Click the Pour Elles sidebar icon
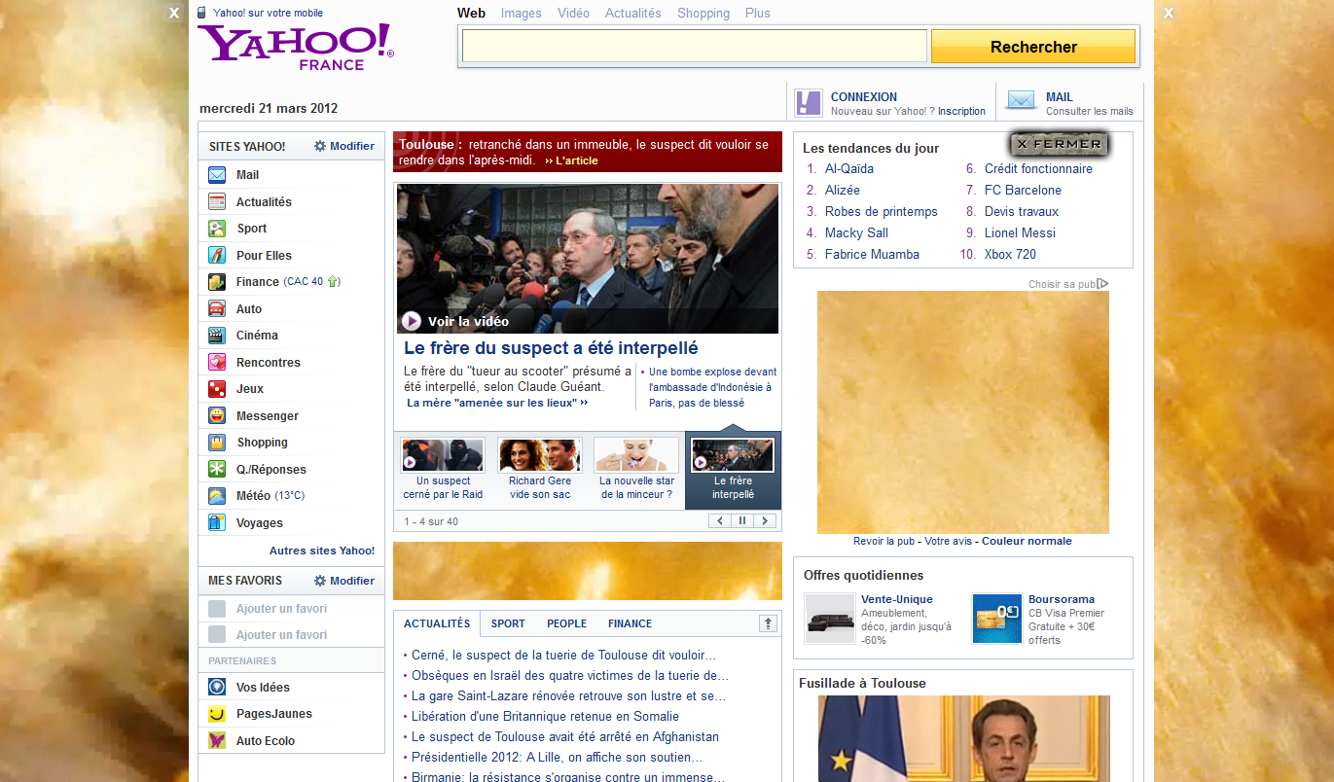 [x=217, y=256]
